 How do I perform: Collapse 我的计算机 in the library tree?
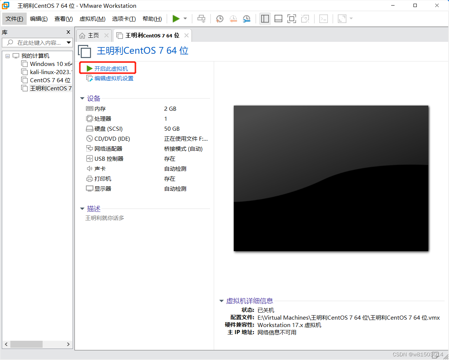[x=7, y=55]
